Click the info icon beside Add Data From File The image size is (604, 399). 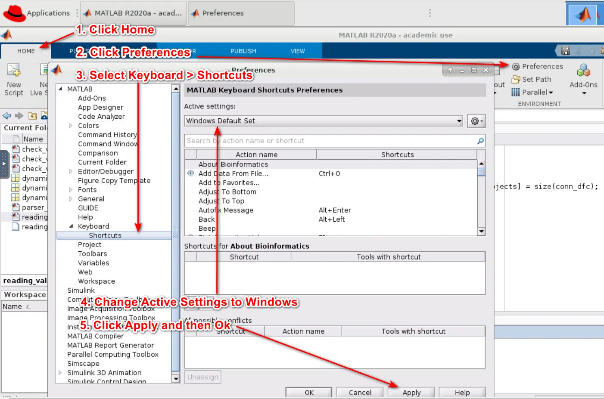click(x=190, y=173)
